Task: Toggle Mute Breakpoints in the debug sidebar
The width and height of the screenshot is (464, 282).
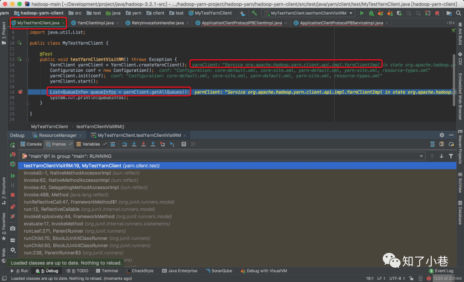Action: 12,217
